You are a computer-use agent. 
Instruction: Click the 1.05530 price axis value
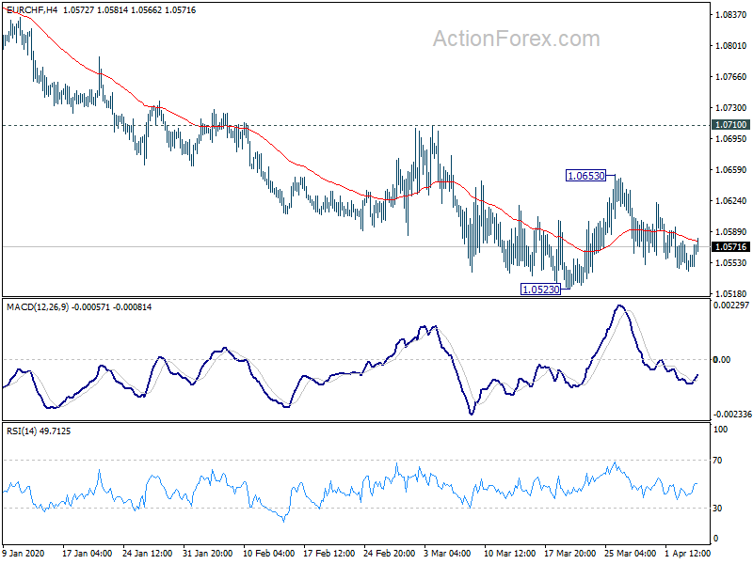tap(731, 263)
